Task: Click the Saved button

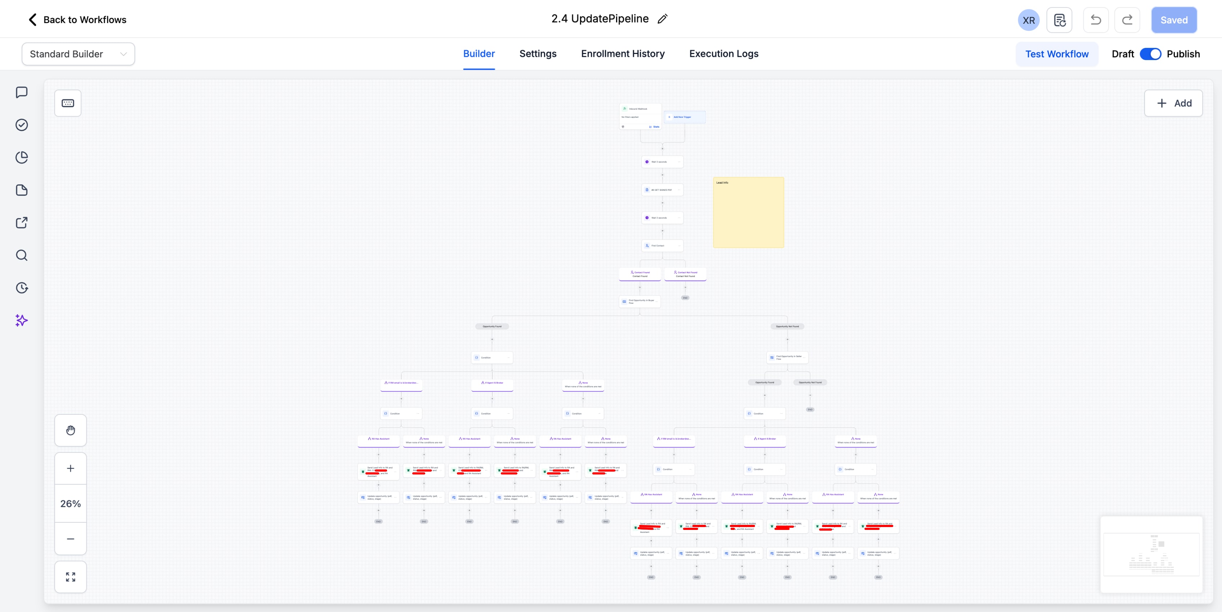Action: 1174,20
